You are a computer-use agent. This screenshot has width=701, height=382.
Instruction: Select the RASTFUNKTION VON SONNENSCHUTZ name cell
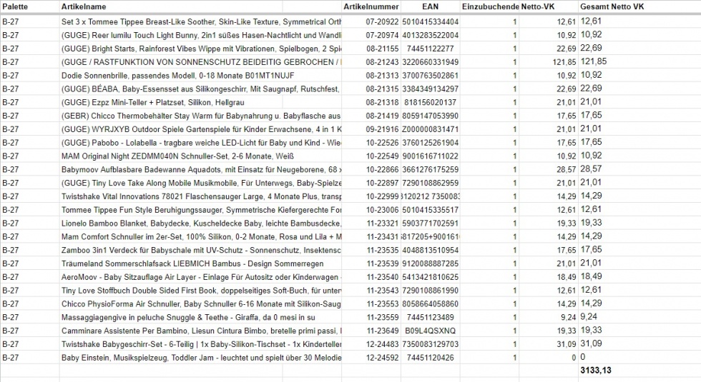pyautogui.click(x=201, y=62)
